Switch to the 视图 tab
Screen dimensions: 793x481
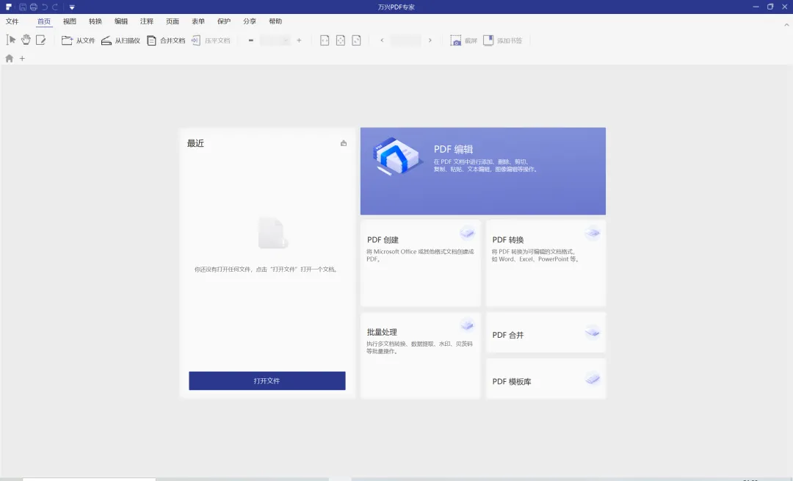(x=70, y=21)
